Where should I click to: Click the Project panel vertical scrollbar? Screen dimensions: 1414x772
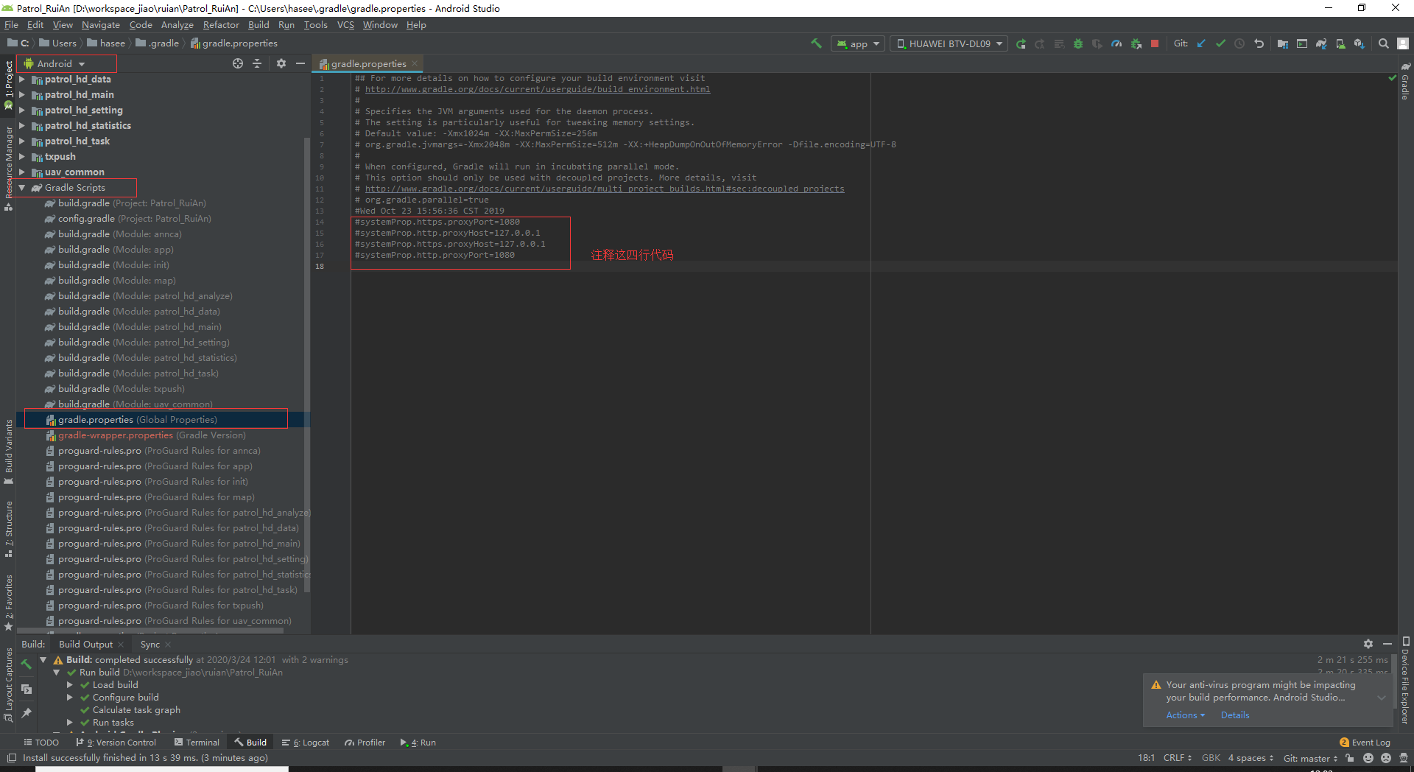307,365
